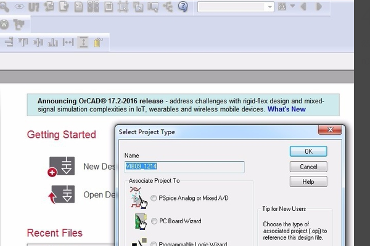Align objects to horizontal center
The width and height of the screenshot is (370, 246).
pyautogui.click(x=38, y=42)
